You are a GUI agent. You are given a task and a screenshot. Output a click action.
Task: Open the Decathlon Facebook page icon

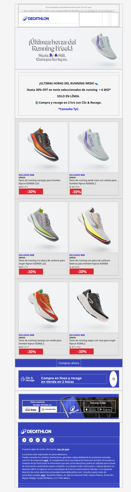(24, 440)
